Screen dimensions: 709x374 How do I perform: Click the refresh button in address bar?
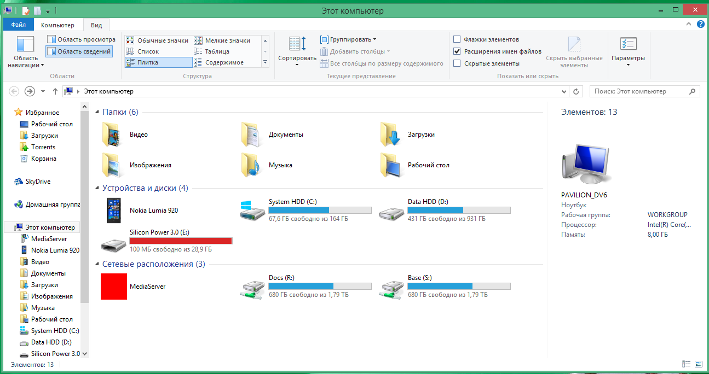576,91
